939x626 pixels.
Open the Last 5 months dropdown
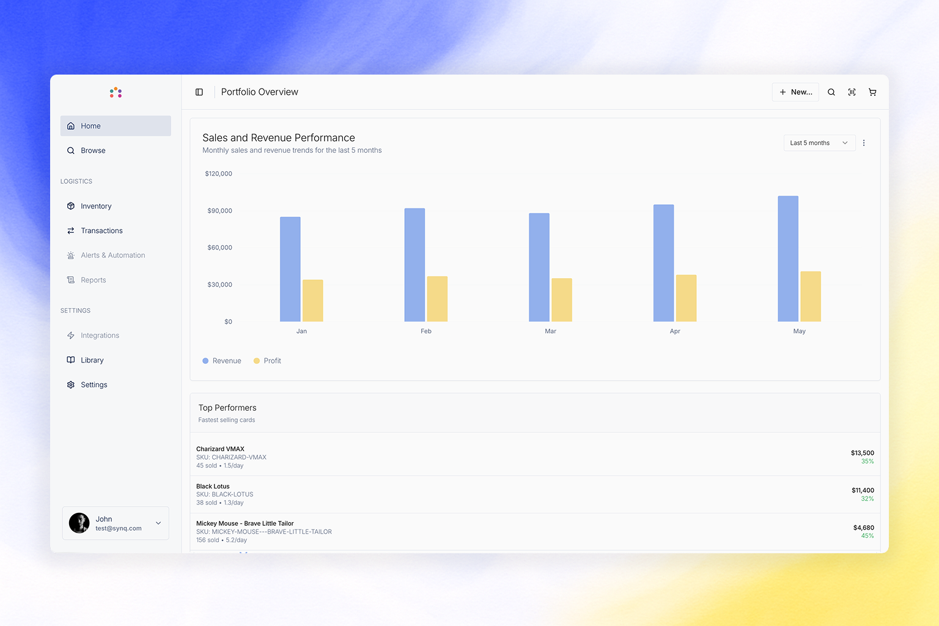pos(819,142)
